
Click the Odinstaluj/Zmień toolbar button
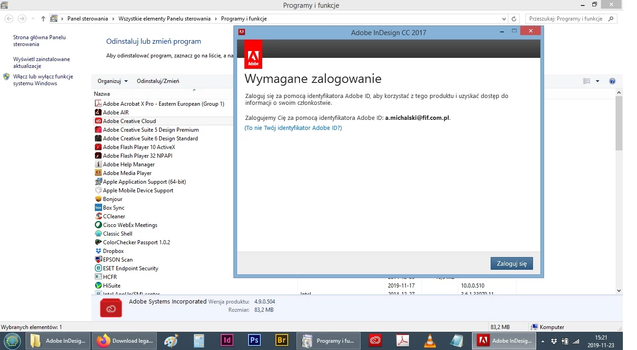click(158, 81)
